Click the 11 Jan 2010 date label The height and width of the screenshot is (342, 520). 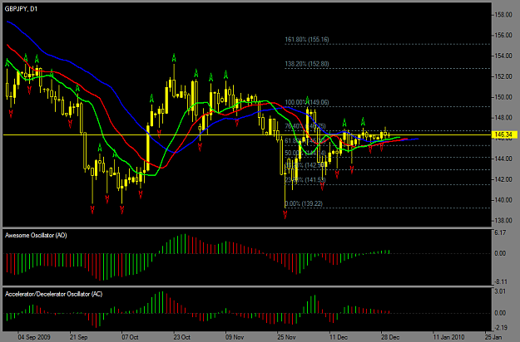(x=447, y=337)
